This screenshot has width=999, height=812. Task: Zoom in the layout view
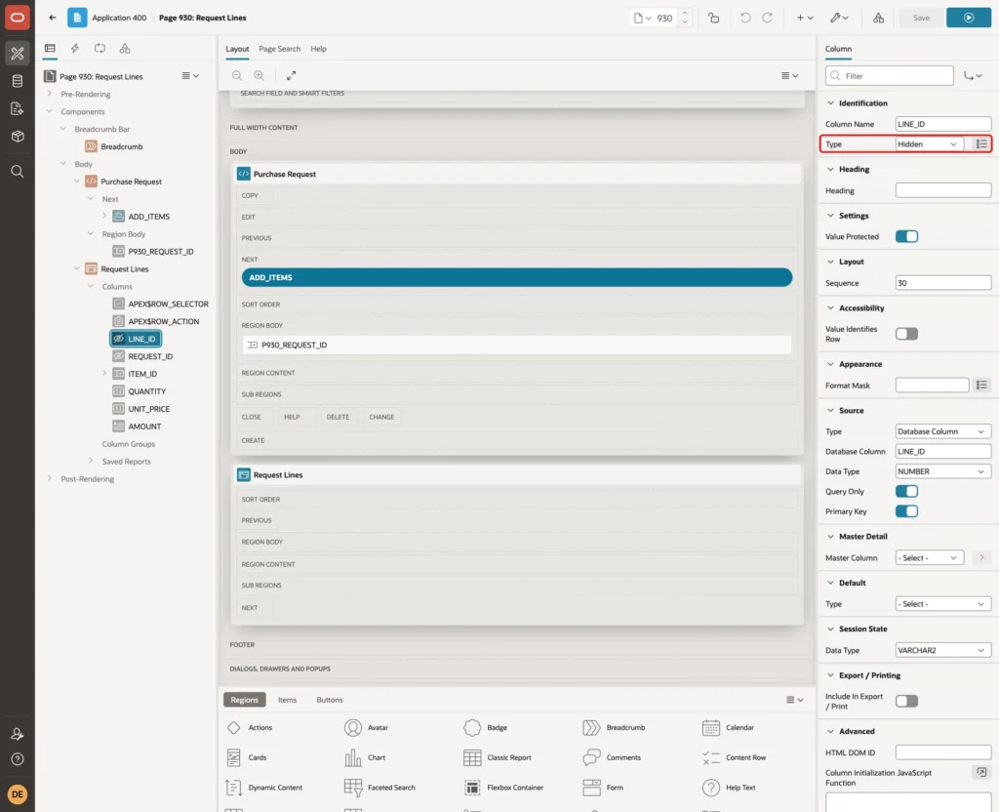(x=260, y=75)
